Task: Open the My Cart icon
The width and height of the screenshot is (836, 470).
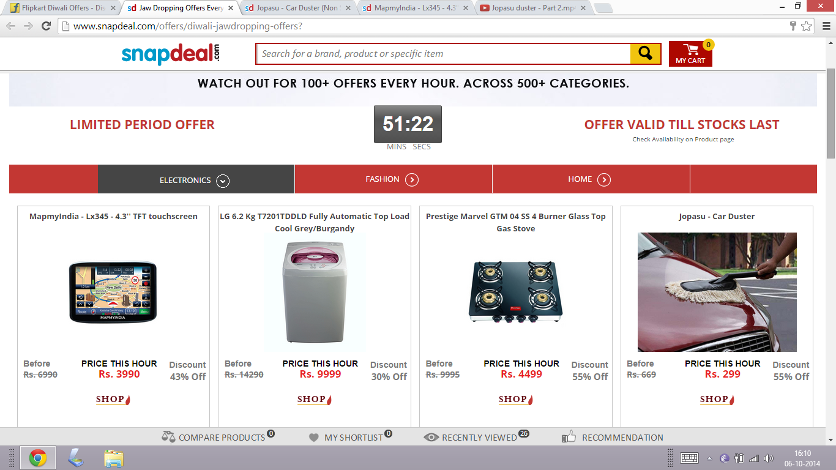Action: pos(690,54)
